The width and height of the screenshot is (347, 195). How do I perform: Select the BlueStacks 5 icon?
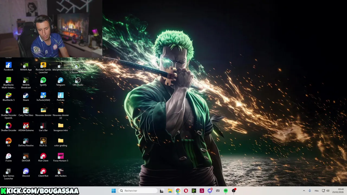(8, 97)
